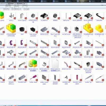Select the 'main power connector' file
The width and height of the screenshot is (106, 106).
33,29
